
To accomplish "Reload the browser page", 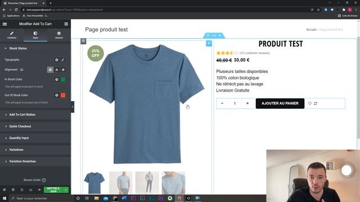I will (x=16, y=10).
